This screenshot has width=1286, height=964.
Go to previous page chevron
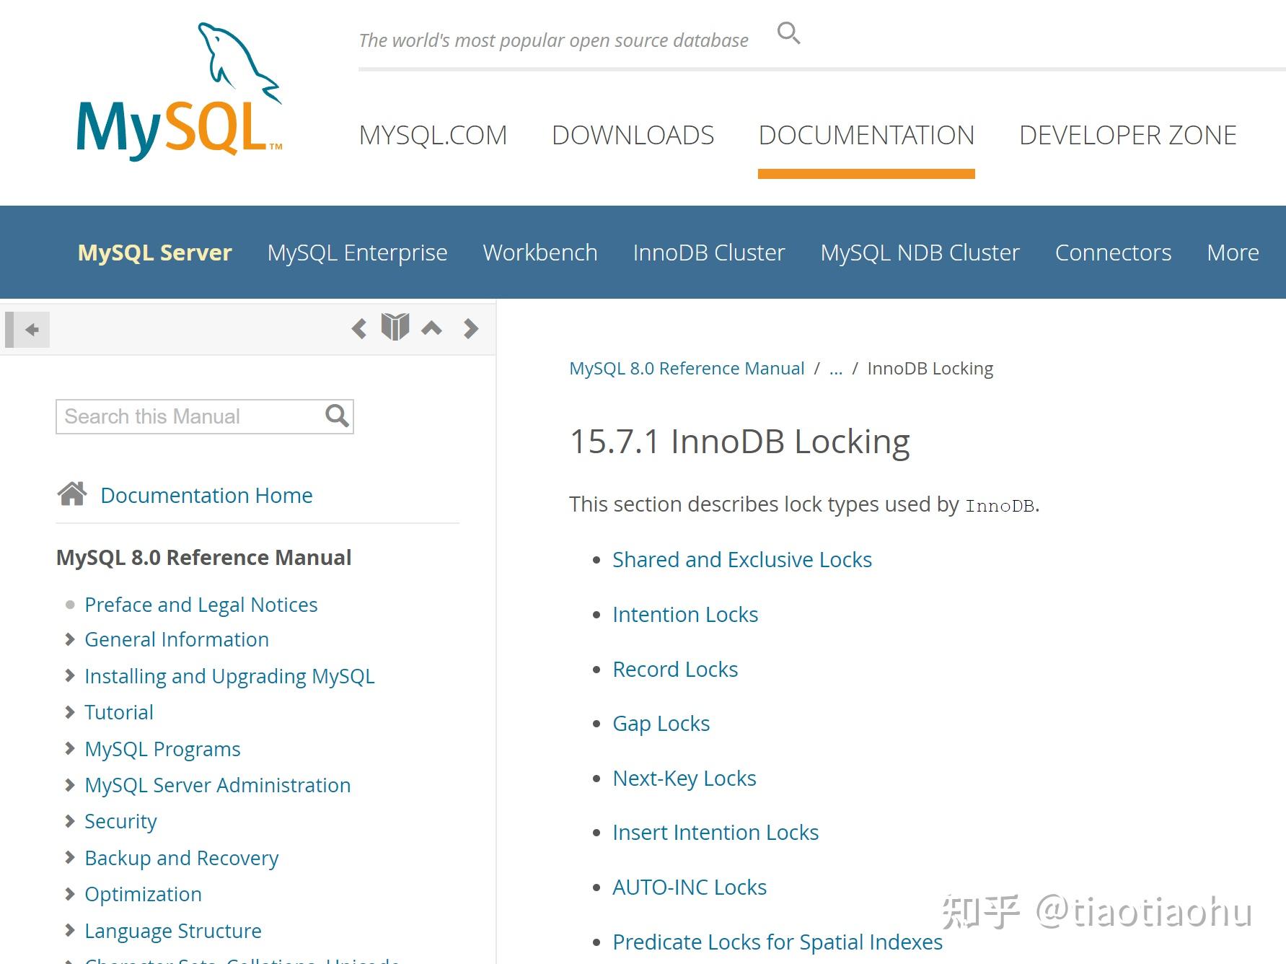(359, 329)
